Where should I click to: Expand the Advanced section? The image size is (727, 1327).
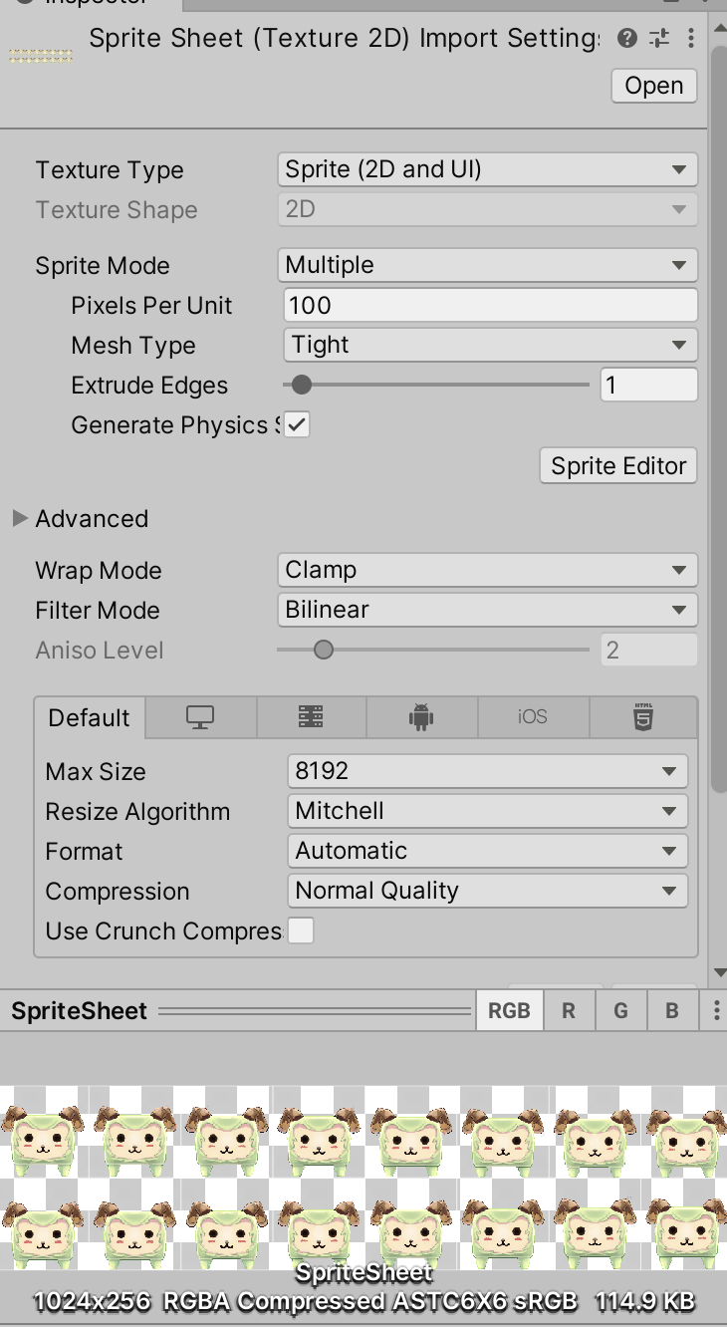[x=20, y=518]
